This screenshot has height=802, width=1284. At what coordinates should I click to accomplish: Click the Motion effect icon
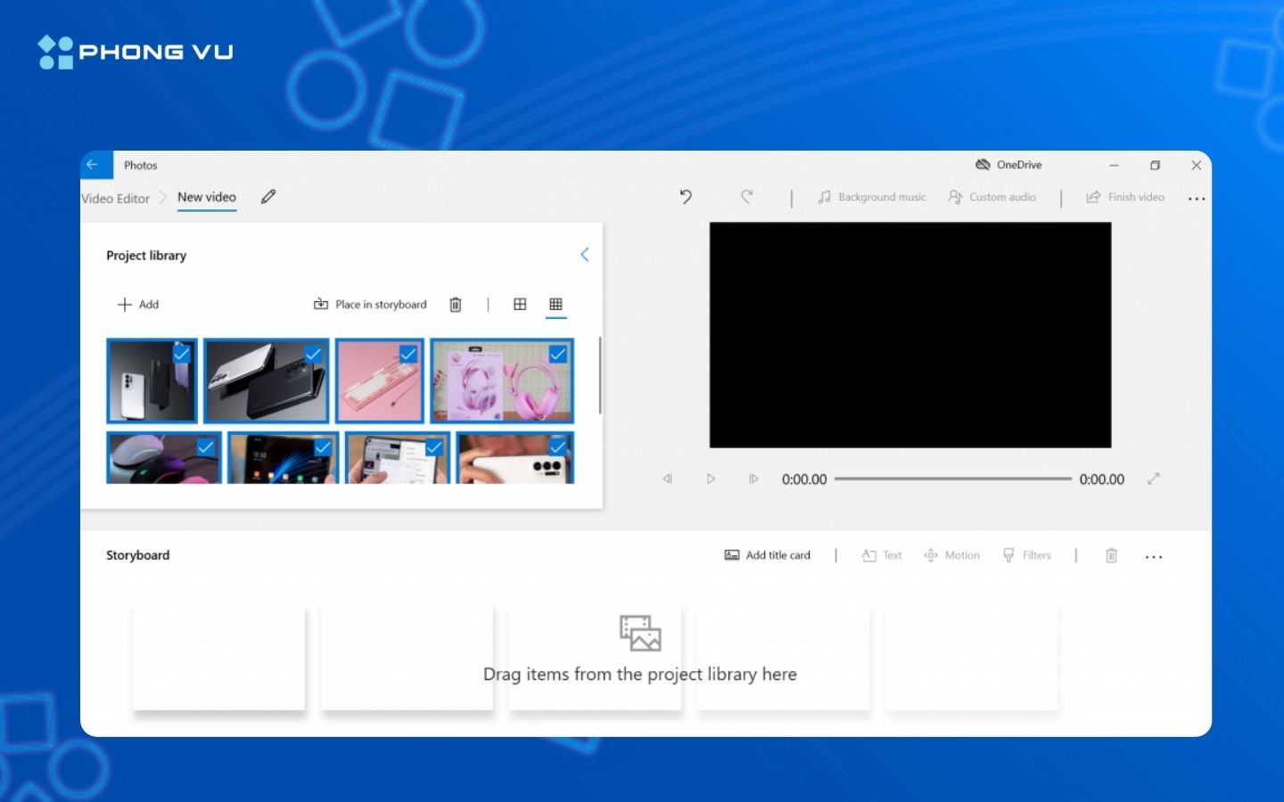click(x=952, y=555)
